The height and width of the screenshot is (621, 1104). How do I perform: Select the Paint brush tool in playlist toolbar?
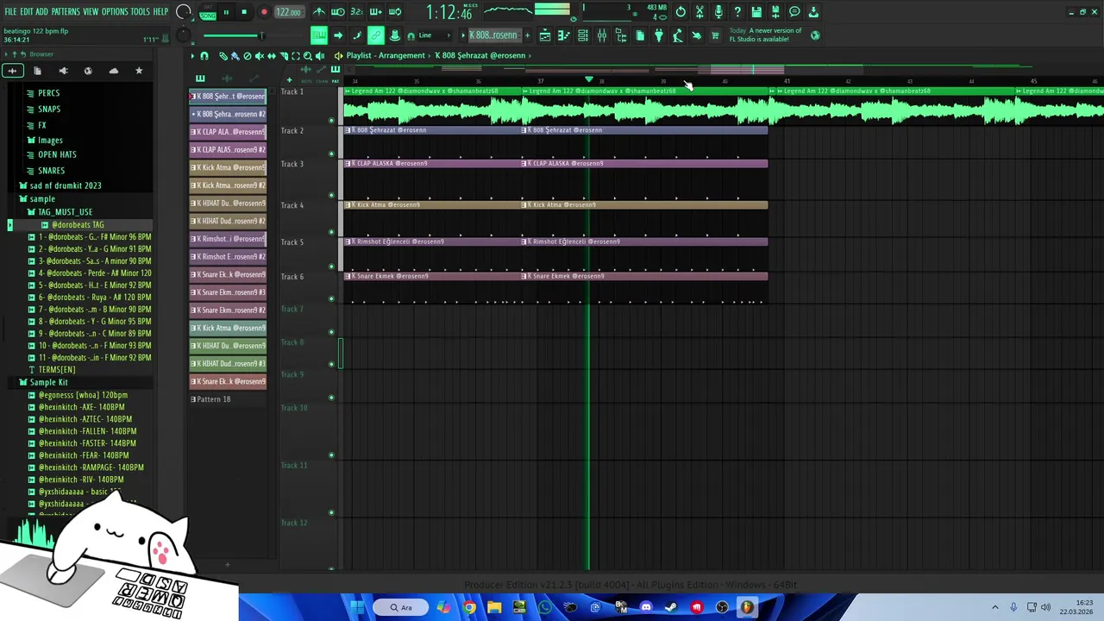point(235,55)
